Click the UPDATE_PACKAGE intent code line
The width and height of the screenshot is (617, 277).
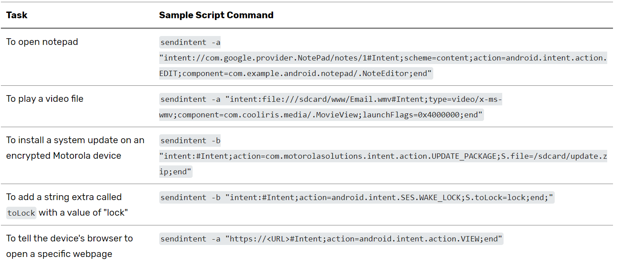click(x=383, y=157)
